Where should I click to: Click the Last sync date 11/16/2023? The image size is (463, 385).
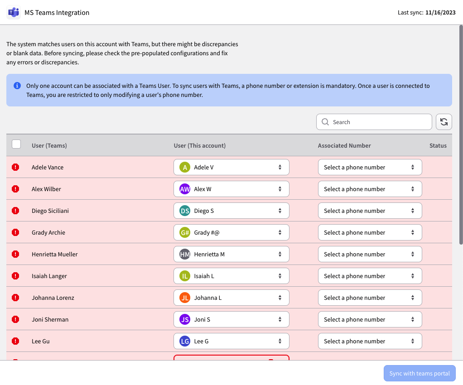[x=440, y=12]
